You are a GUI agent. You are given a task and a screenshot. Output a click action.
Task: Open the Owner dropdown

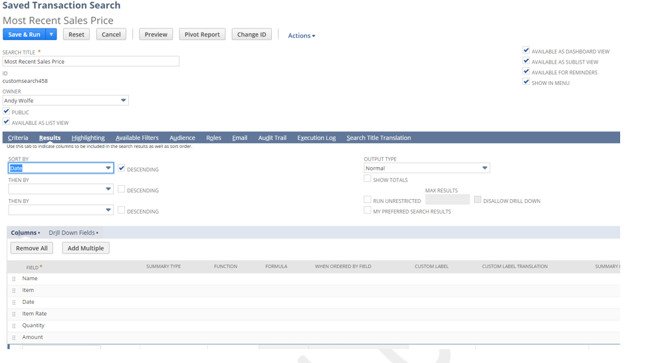pos(123,101)
